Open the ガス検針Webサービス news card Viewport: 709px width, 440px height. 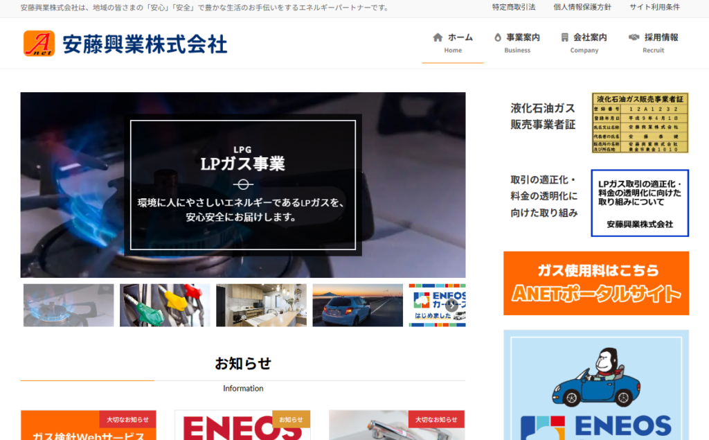(x=88, y=425)
